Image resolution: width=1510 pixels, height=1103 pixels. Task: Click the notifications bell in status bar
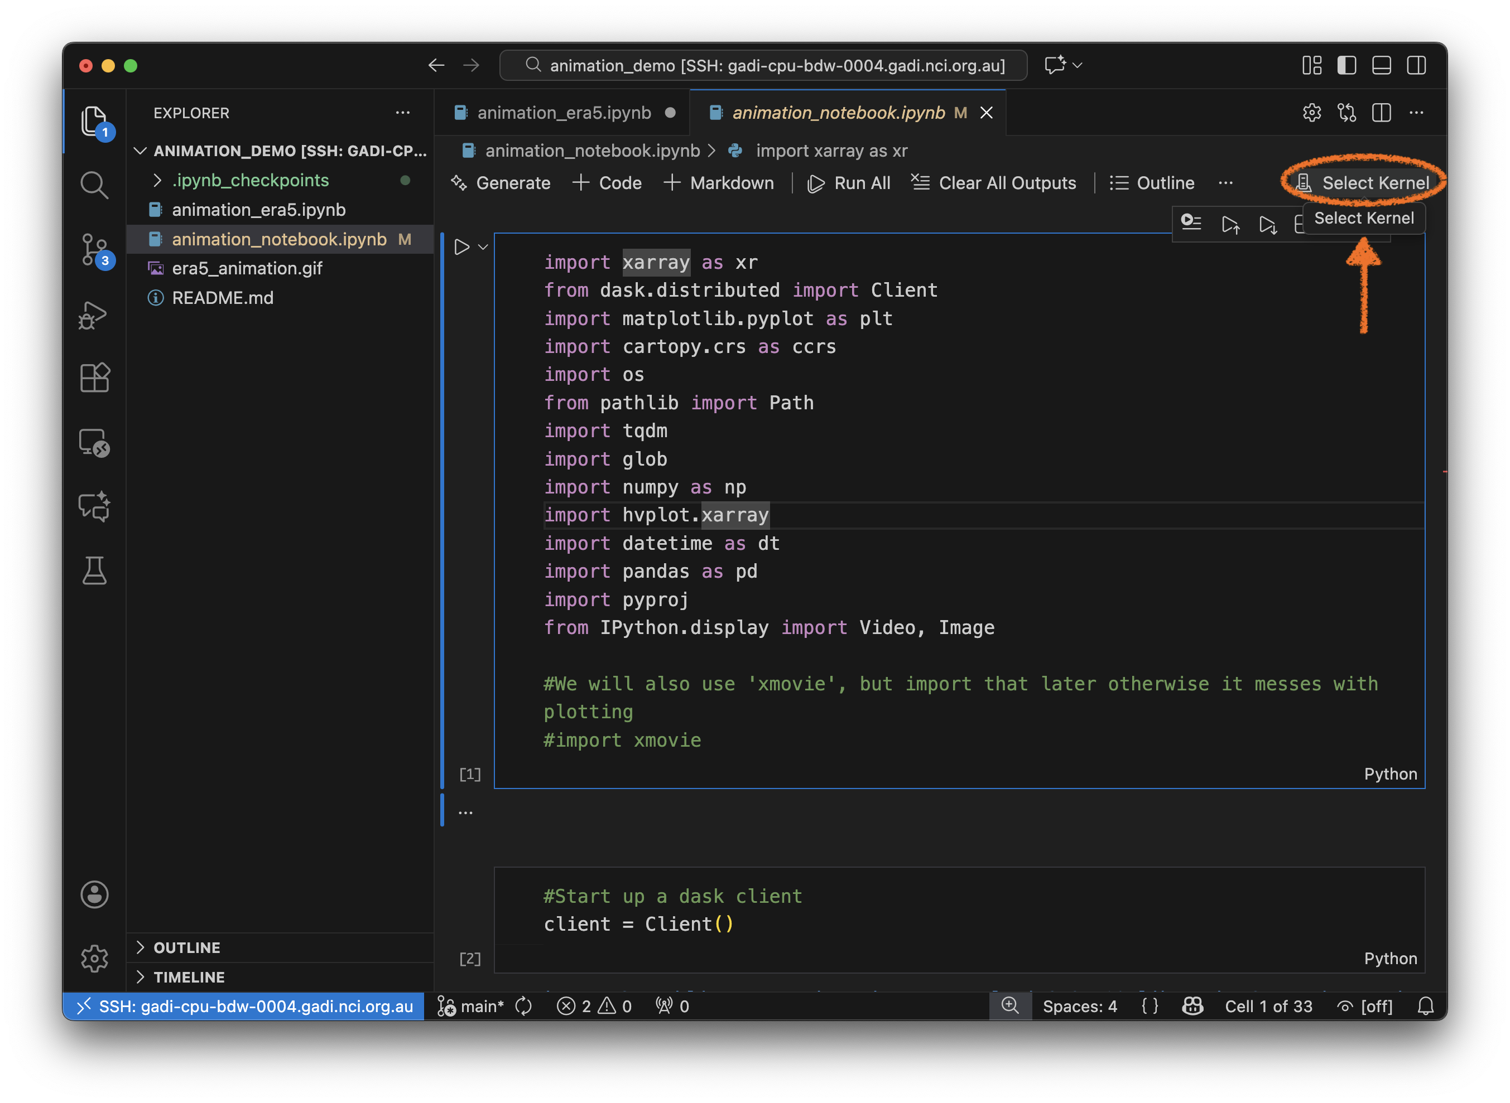(x=1425, y=1006)
